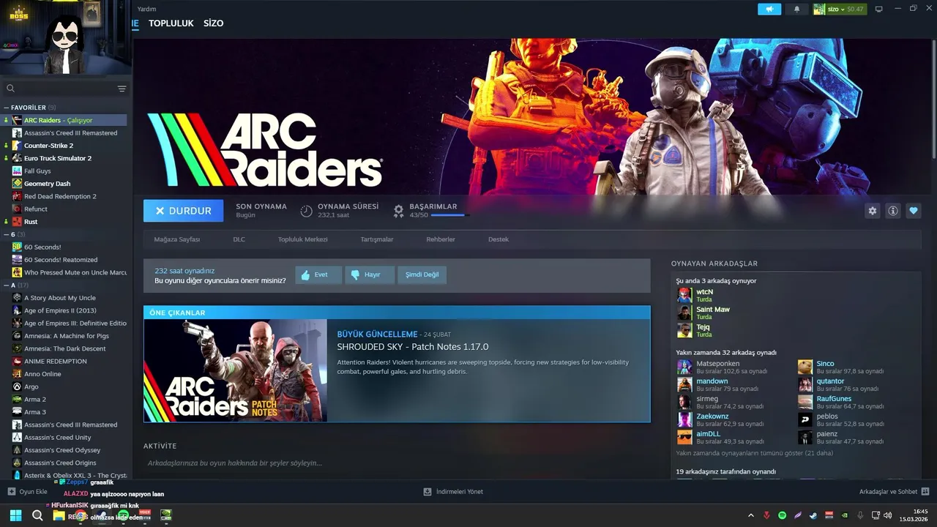Show all recent players (21 daha) link
This screenshot has height=527, width=937.
754,453
